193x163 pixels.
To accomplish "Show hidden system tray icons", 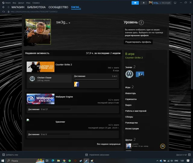I will click(157, 161).
